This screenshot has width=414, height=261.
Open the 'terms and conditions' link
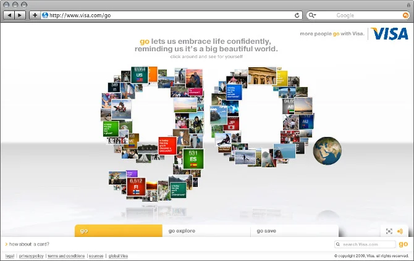(66, 255)
